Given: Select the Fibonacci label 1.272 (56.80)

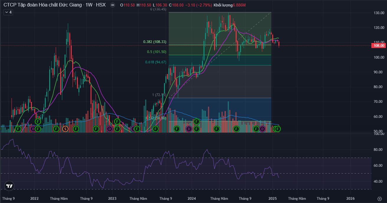Looking at the screenshot, I should 156,118.
